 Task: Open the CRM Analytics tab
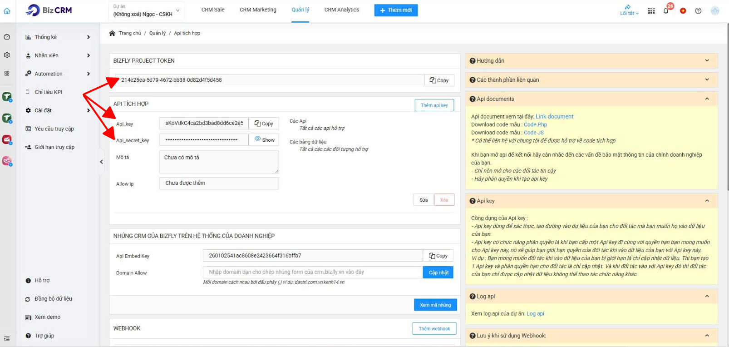click(x=341, y=10)
